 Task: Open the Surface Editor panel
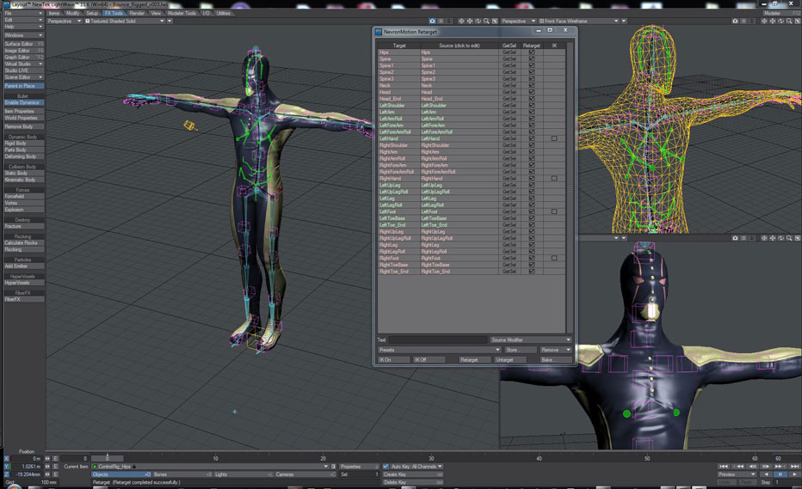click(23, 43)
